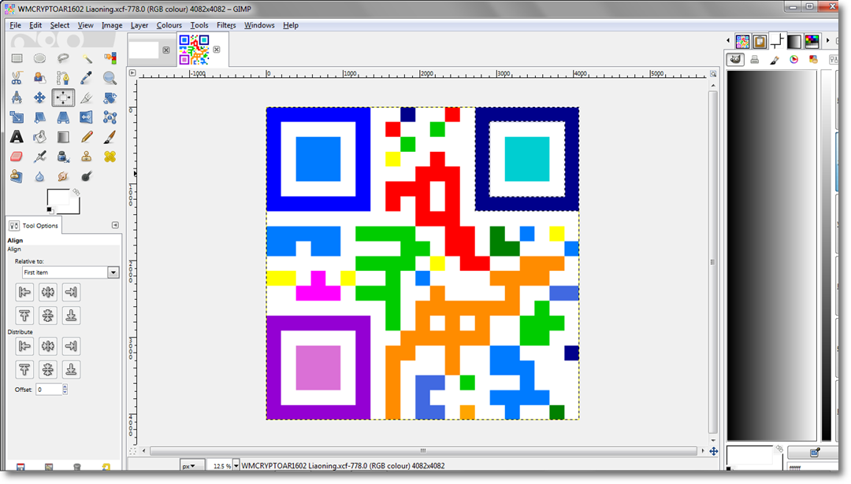Open the Colours menu

tap(169, 25)
